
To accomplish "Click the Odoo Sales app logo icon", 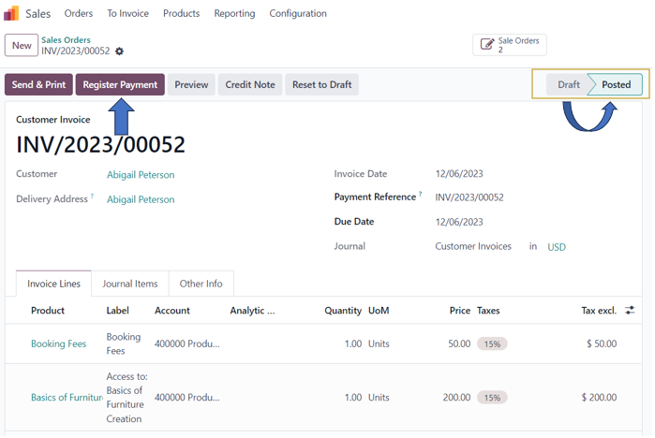I will pos(11,14).
